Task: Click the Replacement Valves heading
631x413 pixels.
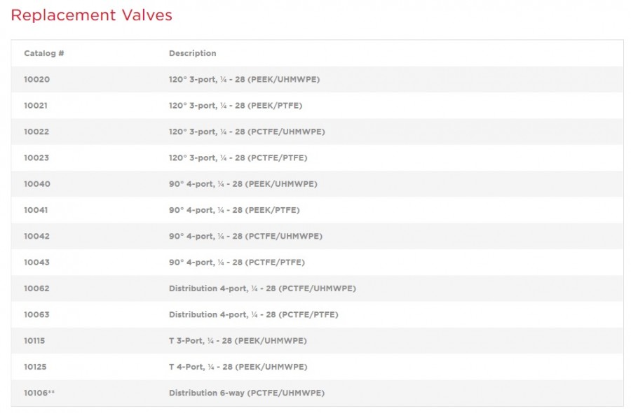Action: click(91, 15)
